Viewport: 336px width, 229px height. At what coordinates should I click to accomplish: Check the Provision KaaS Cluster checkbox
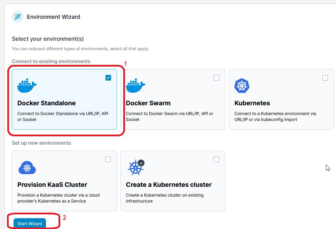108,159
